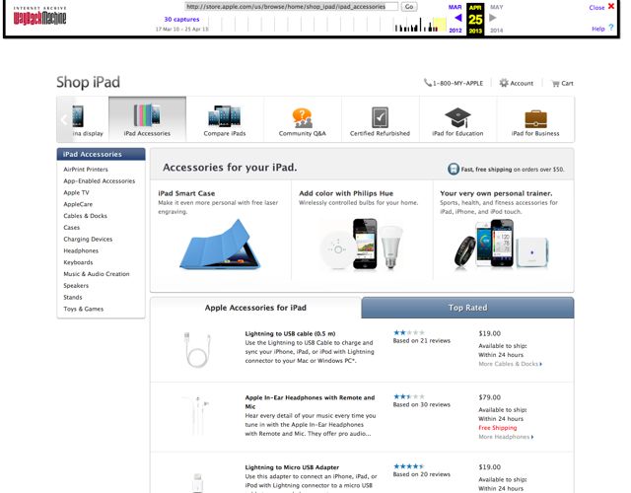The width and height of the screenshot is (631, 493).
Task: Open Headphones in sidebar
Action: [81, 250]
